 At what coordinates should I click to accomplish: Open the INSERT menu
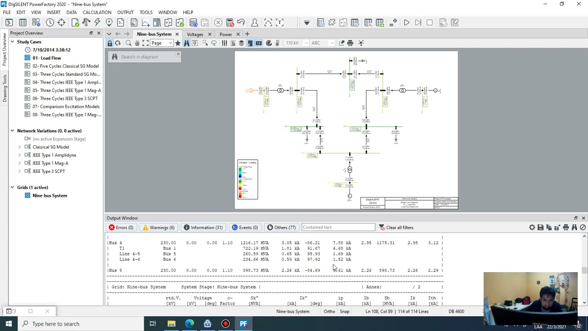click(x=53, y=12)
